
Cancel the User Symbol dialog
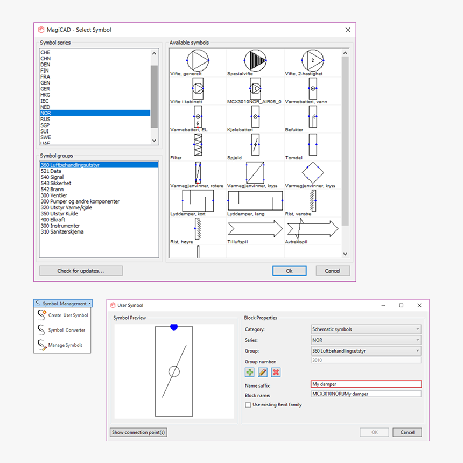pos(407,432)
